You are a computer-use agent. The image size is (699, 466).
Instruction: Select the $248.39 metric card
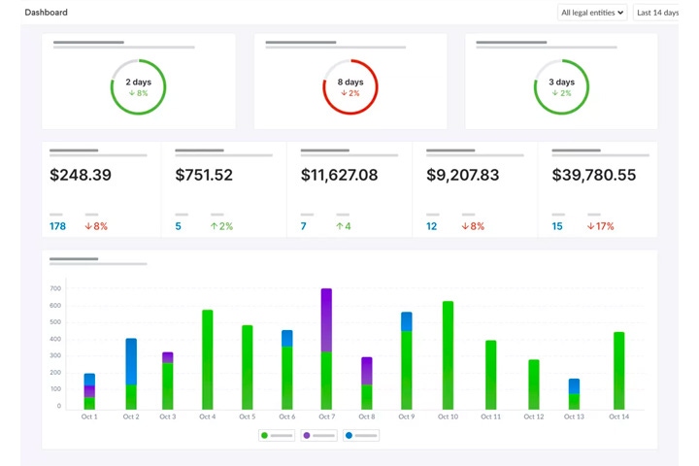tap(101, 189)
